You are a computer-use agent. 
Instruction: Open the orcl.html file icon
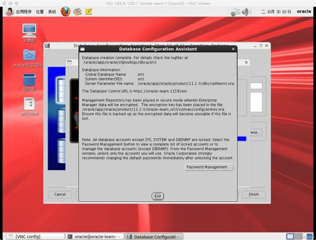(x=30, y=106)
